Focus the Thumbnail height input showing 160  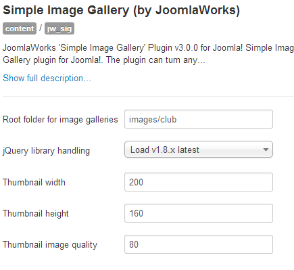click(199, 213)
